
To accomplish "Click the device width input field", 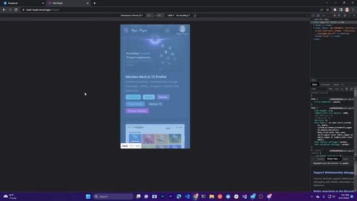I will [x=149, y=16].
